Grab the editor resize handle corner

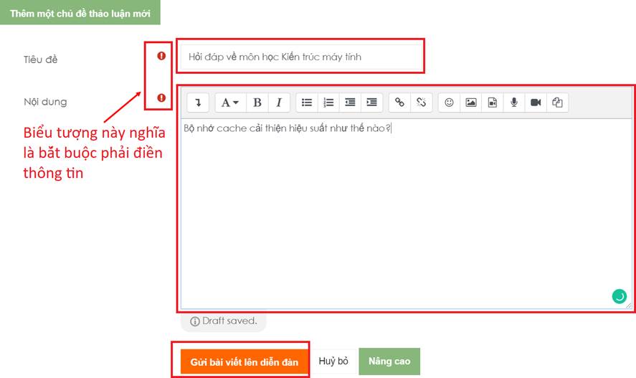tap(628, 306)
